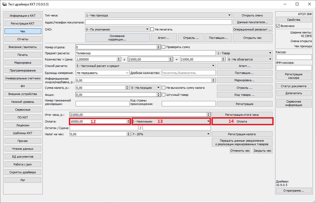The image size is (316, 203).
Task: Click the Кассир input field
Action: tap(294, 57)
